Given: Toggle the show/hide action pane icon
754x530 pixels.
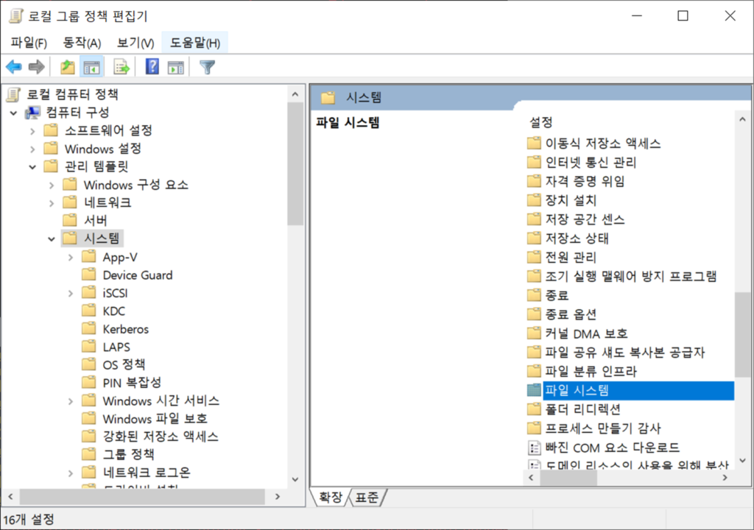Looking at the screenshot, I should pos(175,67).
